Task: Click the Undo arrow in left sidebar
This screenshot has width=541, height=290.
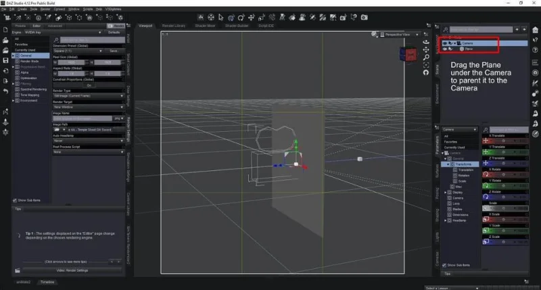Action: click(5, 91)
